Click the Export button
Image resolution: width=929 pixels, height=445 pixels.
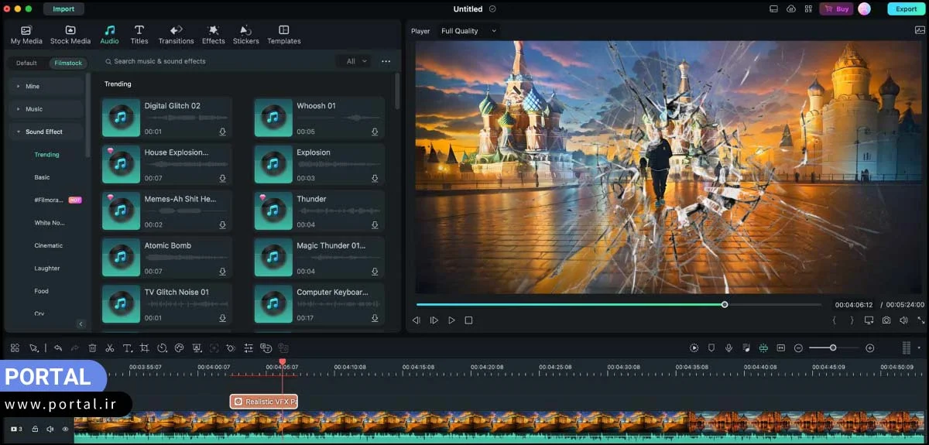click(907, 9)
